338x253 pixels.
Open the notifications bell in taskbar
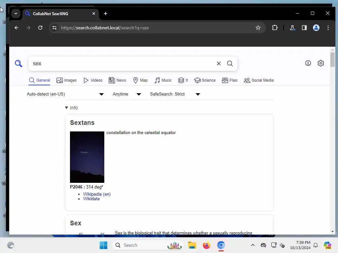point(316,245)
